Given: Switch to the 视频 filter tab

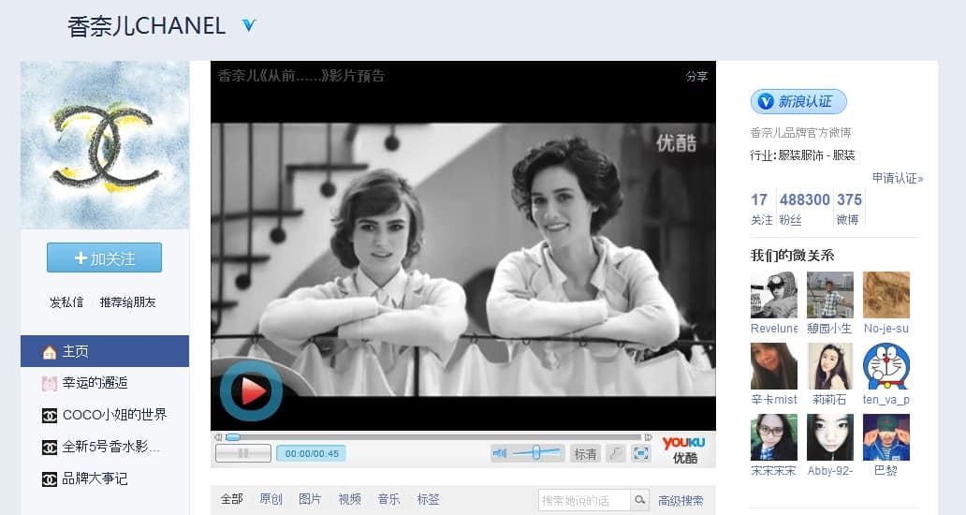Looking at the screenshot, I should pyautogui.click(x=349, y=499).
